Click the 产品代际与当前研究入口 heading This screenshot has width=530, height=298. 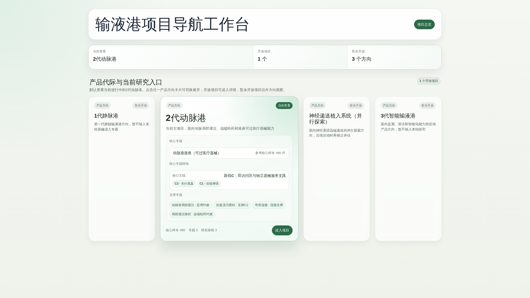coord(126,82)
